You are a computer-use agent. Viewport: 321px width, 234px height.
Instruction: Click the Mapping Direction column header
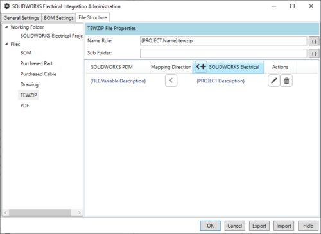tap(171, 67)
